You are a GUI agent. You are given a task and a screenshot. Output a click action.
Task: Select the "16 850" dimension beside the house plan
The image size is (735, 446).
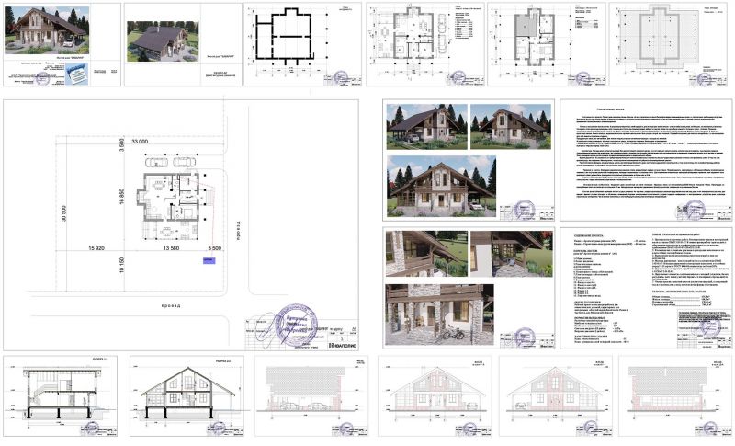(122, 198)
